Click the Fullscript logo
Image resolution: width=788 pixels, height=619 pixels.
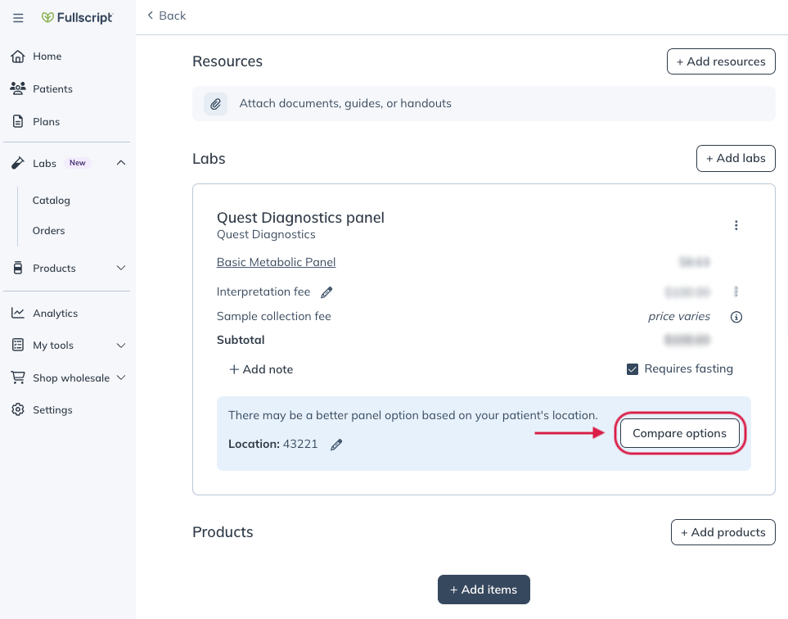point(77,17)
